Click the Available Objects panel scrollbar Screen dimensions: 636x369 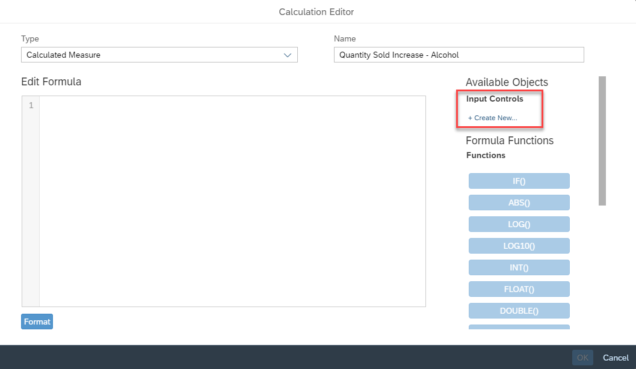(x=602, y=141)
